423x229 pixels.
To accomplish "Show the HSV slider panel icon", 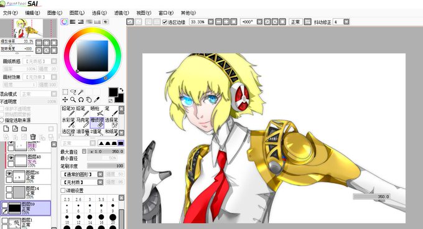I will click(81, 22).
